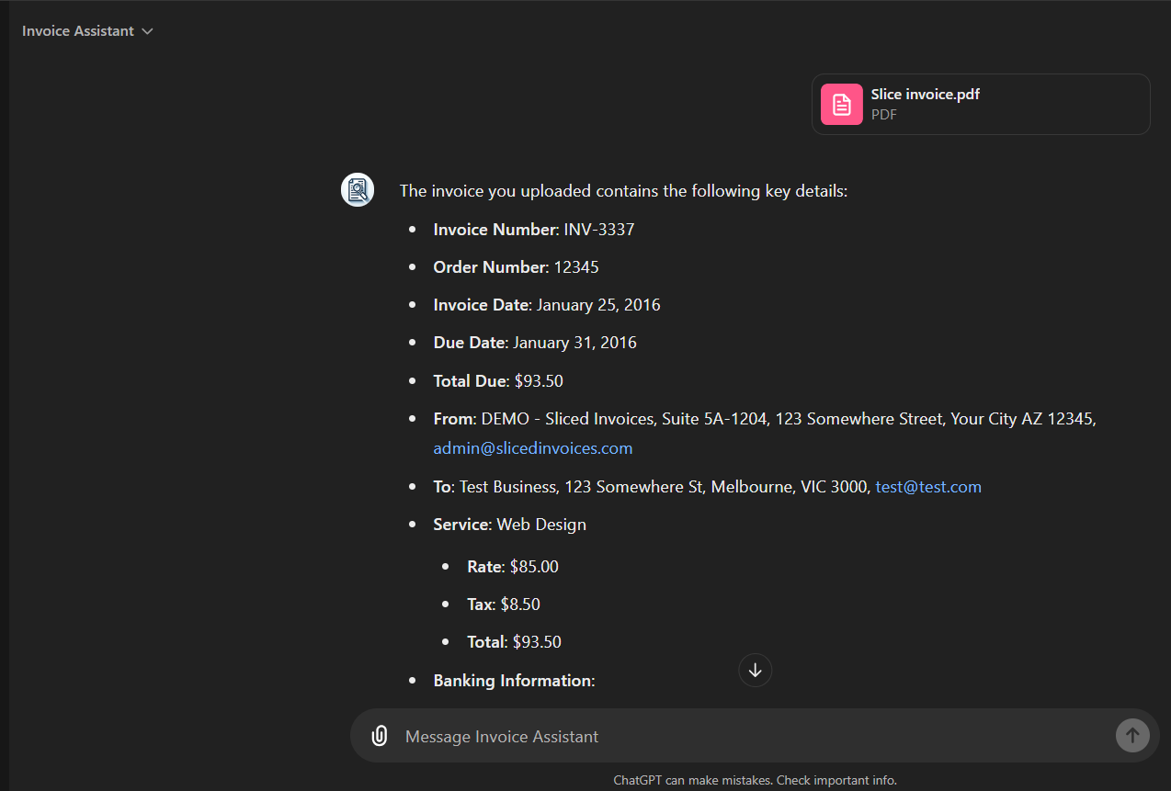Viewport: 1171px width, 791px height.
Task: Click the scroll to bottom arrow
Action: [x=755, y=671]
